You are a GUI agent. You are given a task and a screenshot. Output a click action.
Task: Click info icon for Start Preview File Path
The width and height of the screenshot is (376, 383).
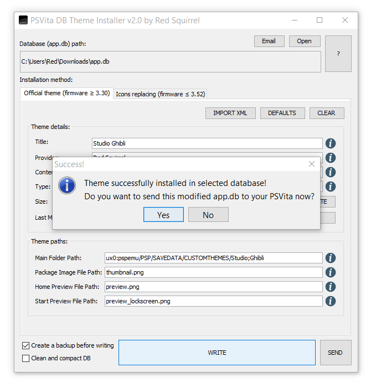tap(331, 301)
